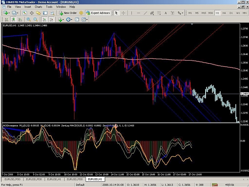Click the Default profile in status bar
Image resolution: width=249 pixels, height=187 pixels.
coord(80,185)
